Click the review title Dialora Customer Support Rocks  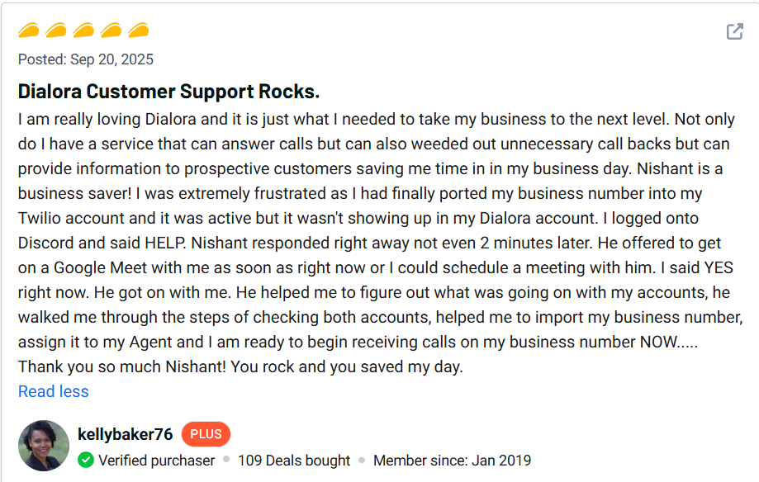(168, 91)
